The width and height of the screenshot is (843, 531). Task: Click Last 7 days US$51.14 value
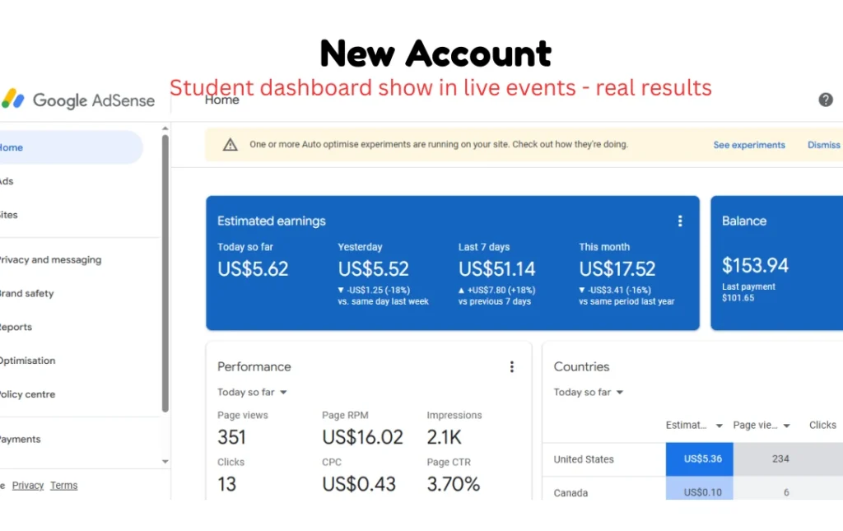(496, 268)
